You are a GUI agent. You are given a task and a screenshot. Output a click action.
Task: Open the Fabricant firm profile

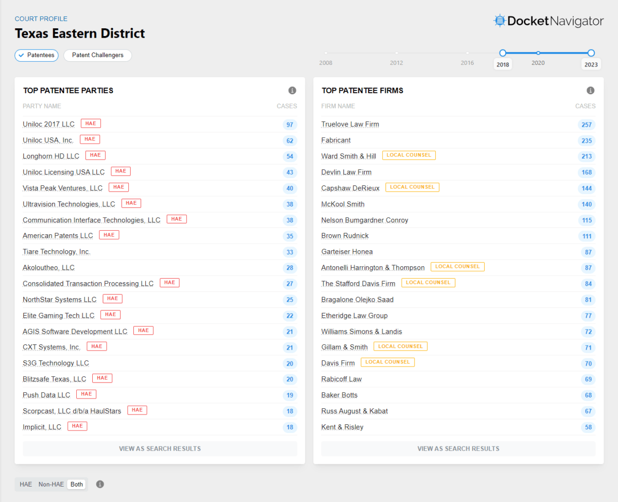pyautogui.click(x=336, y=140)
